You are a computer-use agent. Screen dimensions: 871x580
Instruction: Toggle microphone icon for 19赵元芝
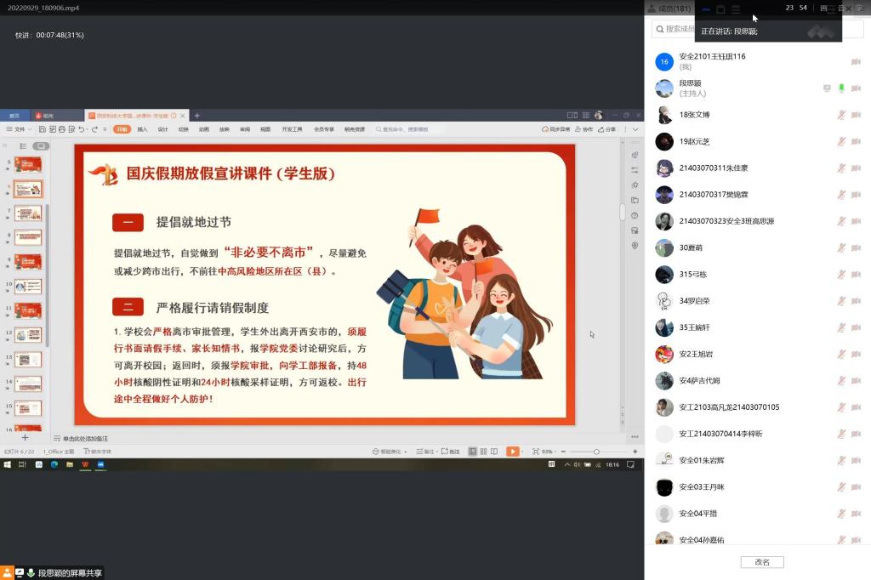pos(841,141)
